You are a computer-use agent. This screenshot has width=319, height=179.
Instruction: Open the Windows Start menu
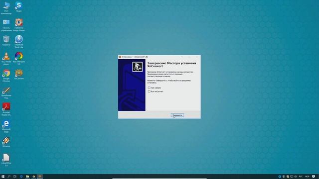(x=3, y=177)
